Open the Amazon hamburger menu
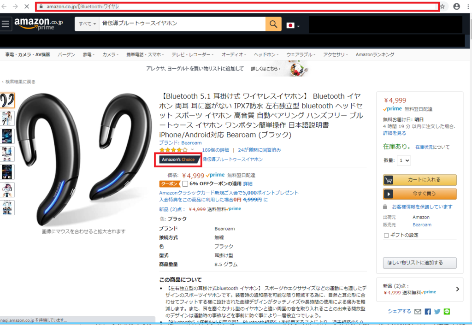The height and width of the screenshot is (325, 472). 5,24
